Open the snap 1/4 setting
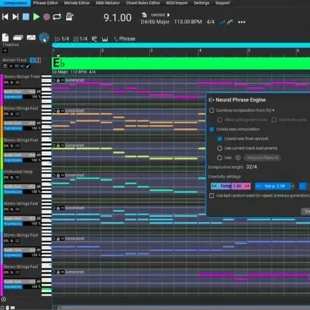 click(x=62, y=39)
